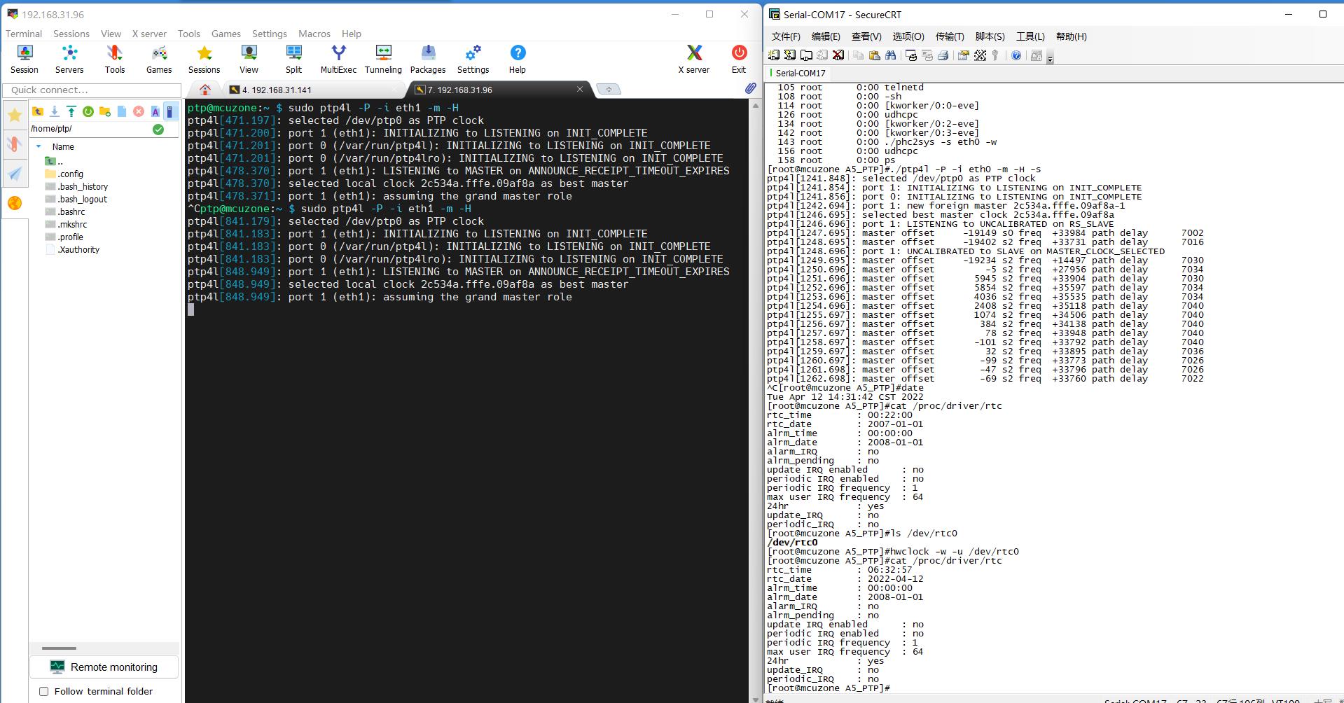
Task: Click the SFTP parent directory folder icon
Action: click(38, 111)
